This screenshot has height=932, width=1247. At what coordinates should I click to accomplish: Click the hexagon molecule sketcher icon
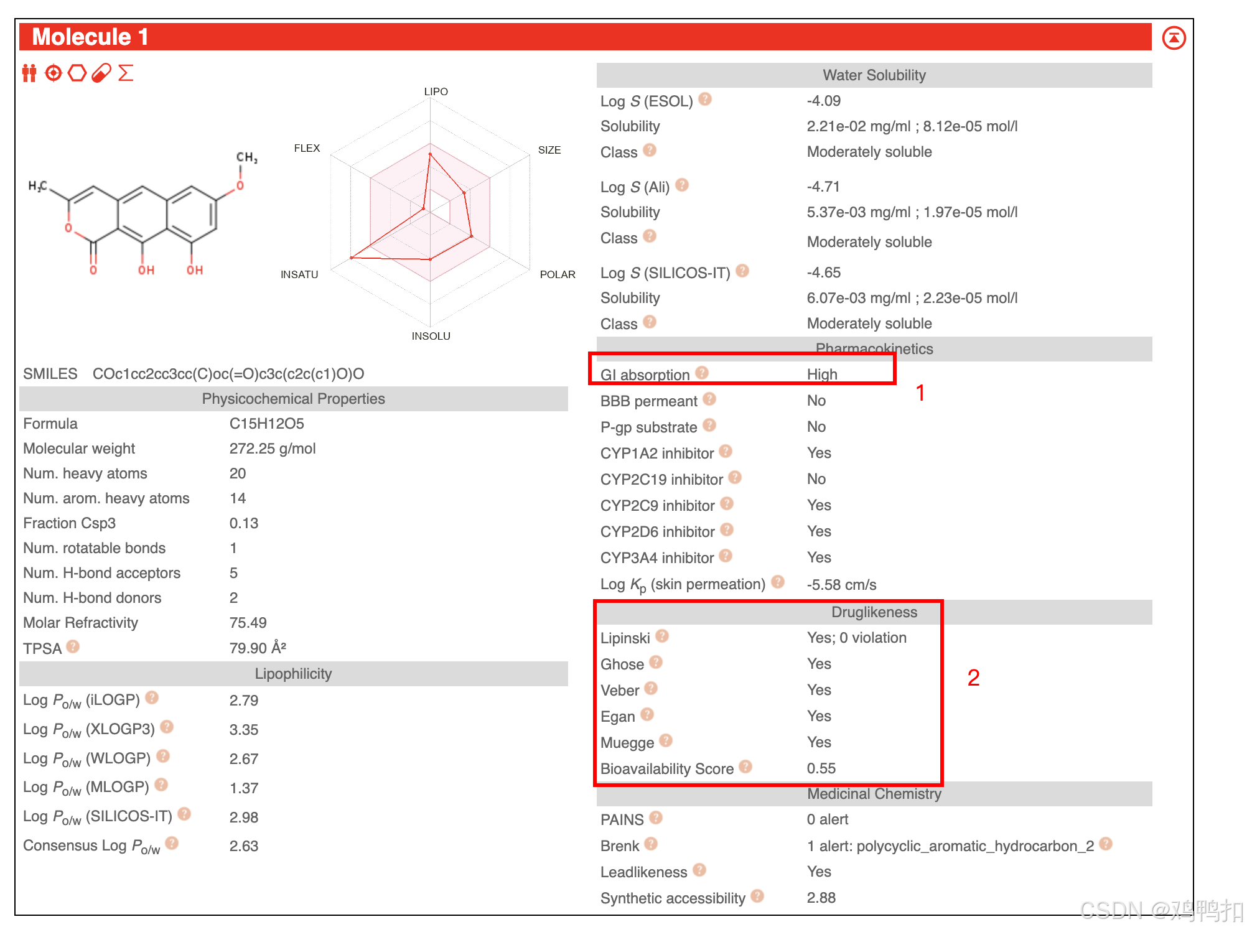click(x=77, y=73)
